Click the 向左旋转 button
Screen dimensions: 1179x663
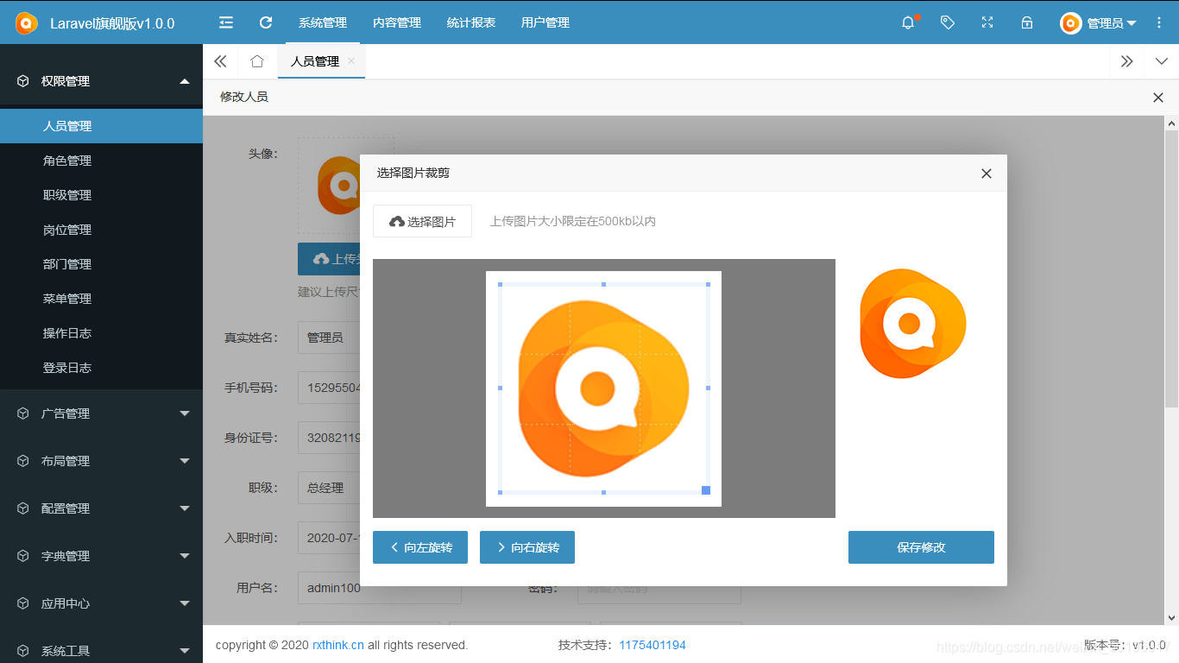click(420, 547)
